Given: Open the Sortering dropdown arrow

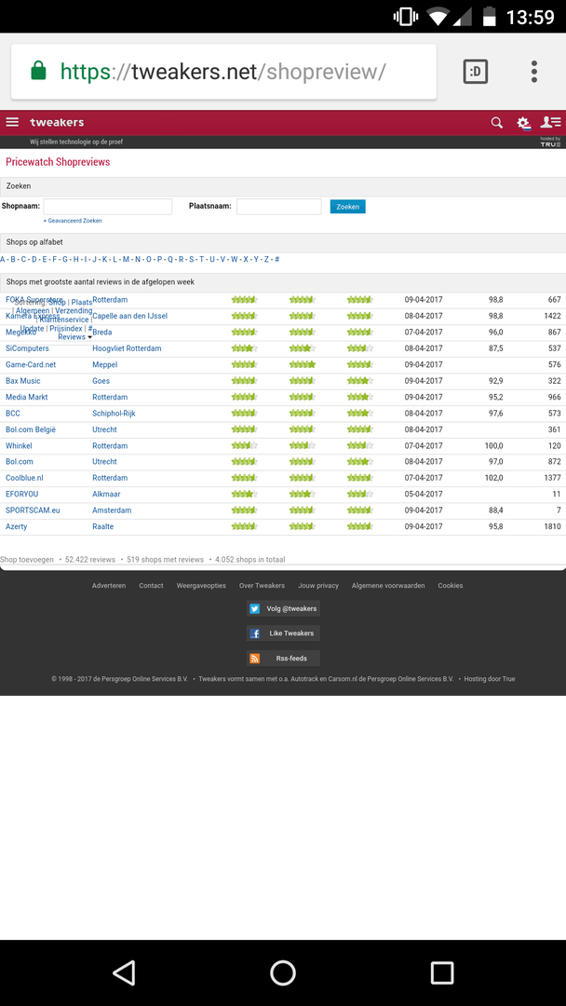Looking at the screenshot, I should point(89,337).
